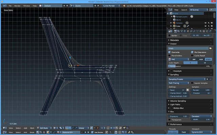
Task: Select the BW color mode button
Action: [194, 59]
